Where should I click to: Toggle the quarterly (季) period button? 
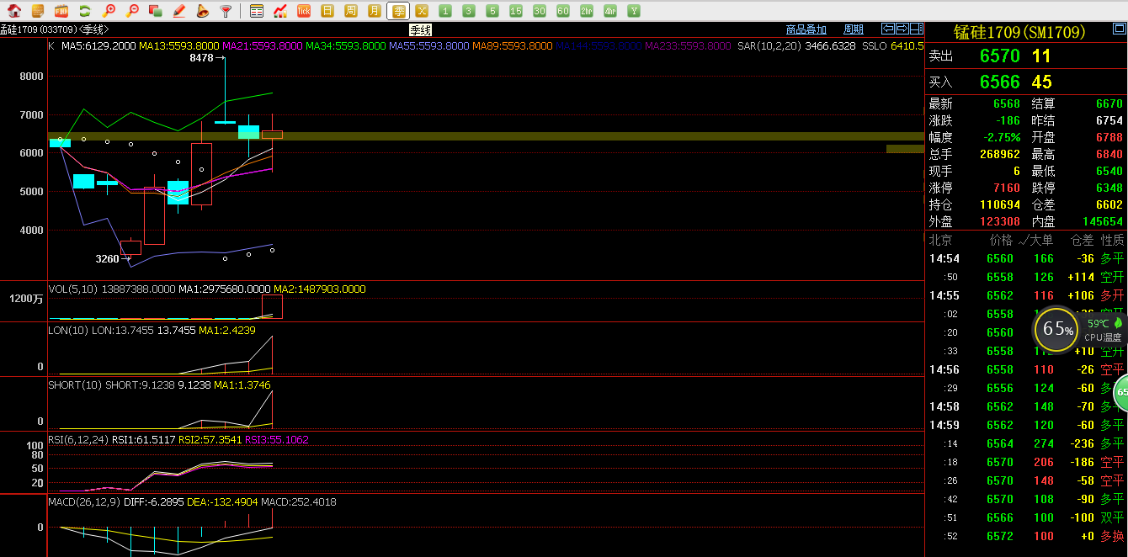click(x=398, y=11)
